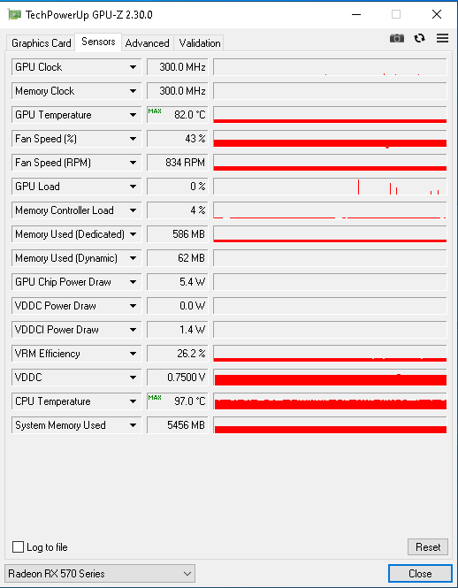
Task: Expand the GPU Temperature sensor dropdown
Action: pos(133,115)
